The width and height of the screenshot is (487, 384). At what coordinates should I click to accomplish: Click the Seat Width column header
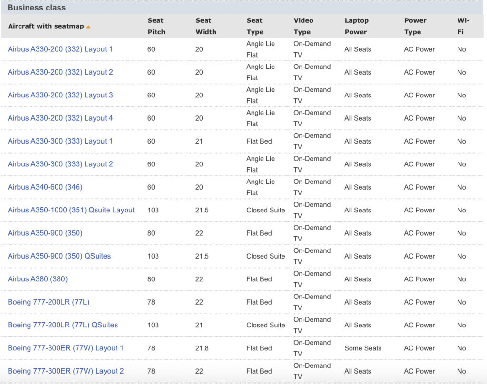click(x=205, y=26)
